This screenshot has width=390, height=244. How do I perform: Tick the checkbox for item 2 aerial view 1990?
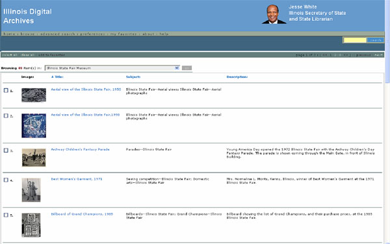[6, 116]
